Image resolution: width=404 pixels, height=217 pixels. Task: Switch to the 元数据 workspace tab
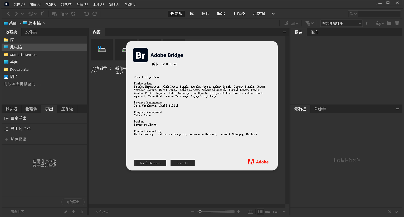coord(259,13)
